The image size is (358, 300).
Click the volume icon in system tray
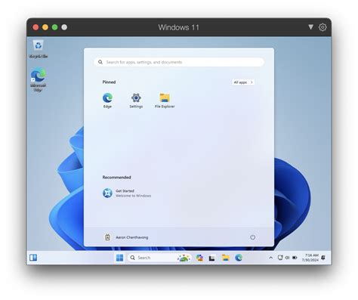coord(287,258)
